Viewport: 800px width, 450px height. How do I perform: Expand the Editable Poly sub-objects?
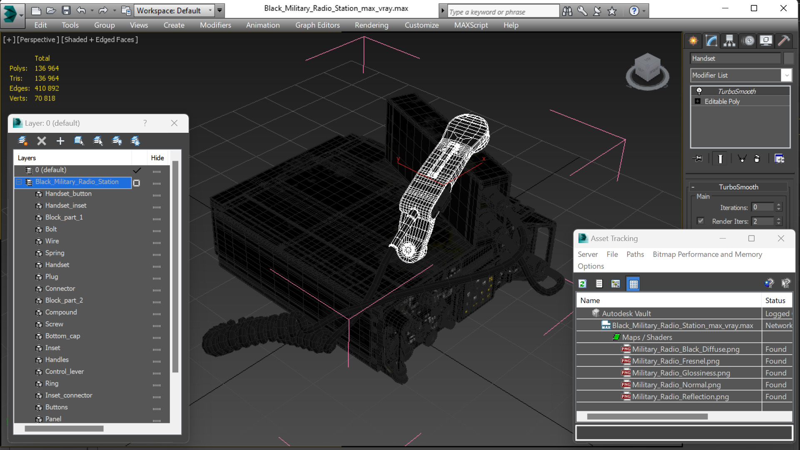[x=698, y=101]
